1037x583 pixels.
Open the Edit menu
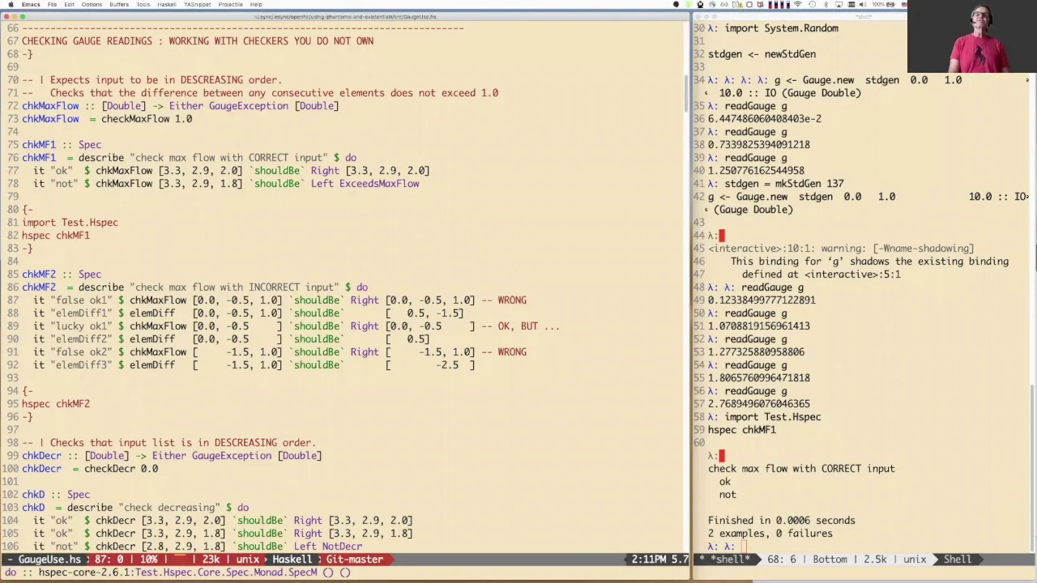pos(70,4)
